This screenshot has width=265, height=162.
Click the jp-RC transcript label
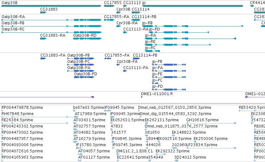click(150, 48)
